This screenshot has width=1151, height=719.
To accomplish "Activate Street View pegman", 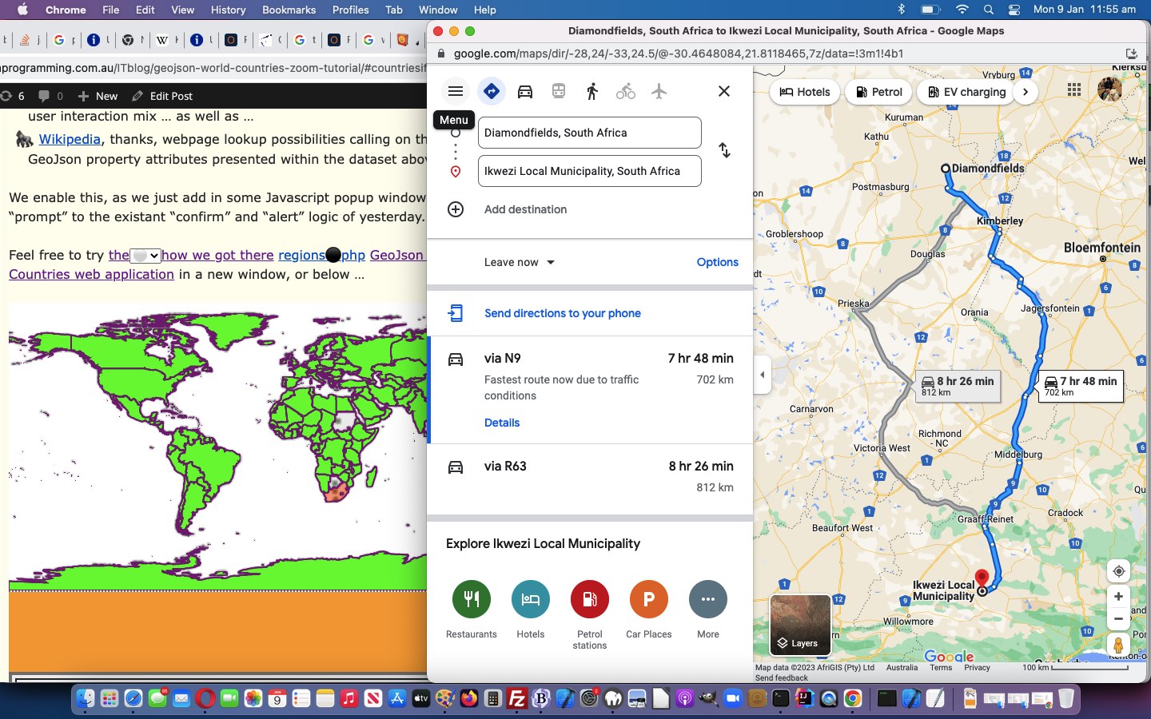I will 1118,645.
